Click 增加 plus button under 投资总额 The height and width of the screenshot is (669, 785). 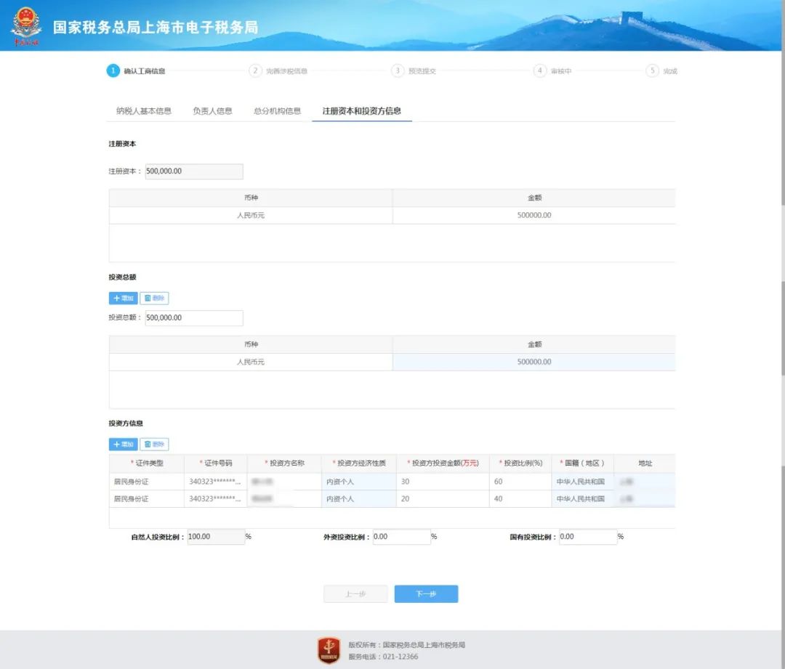[123, 299]
